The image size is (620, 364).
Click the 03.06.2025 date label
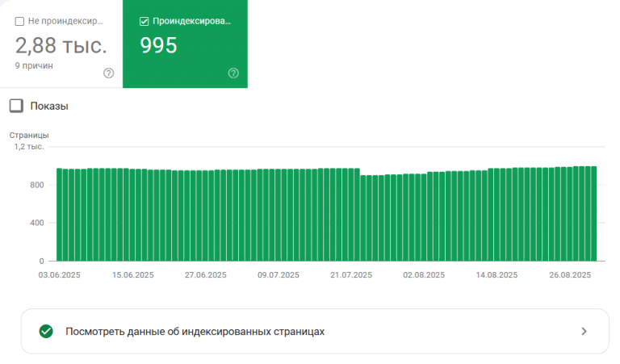(59, 275)
